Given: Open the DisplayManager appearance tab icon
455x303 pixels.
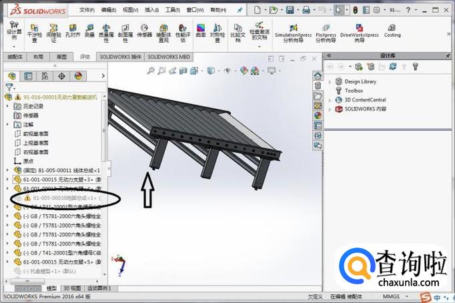Looking at the screenshot, I should 78,76.
